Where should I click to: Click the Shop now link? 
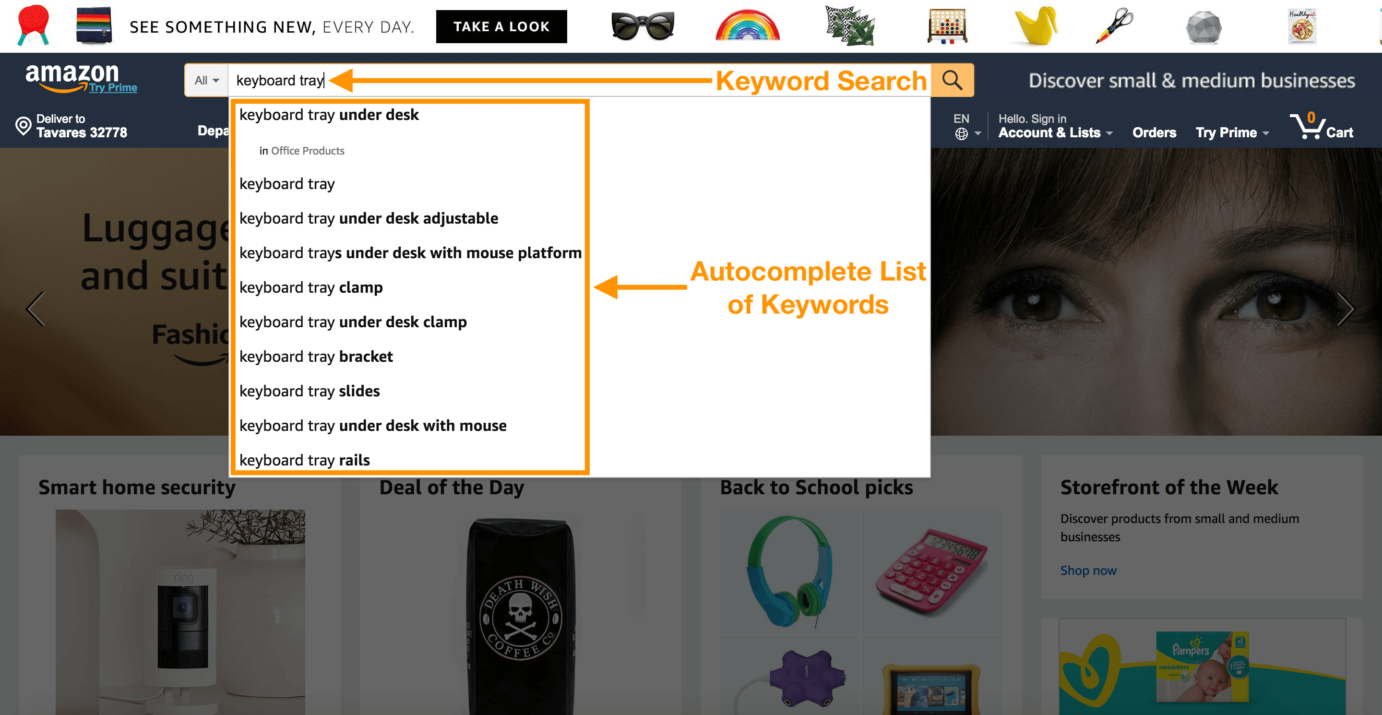tap(1088, 570)
